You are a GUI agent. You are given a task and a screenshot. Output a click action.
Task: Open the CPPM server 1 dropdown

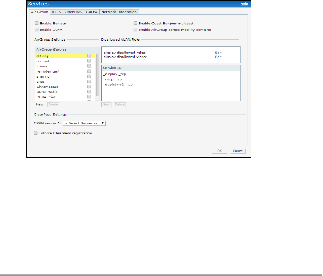pos(84,123)
